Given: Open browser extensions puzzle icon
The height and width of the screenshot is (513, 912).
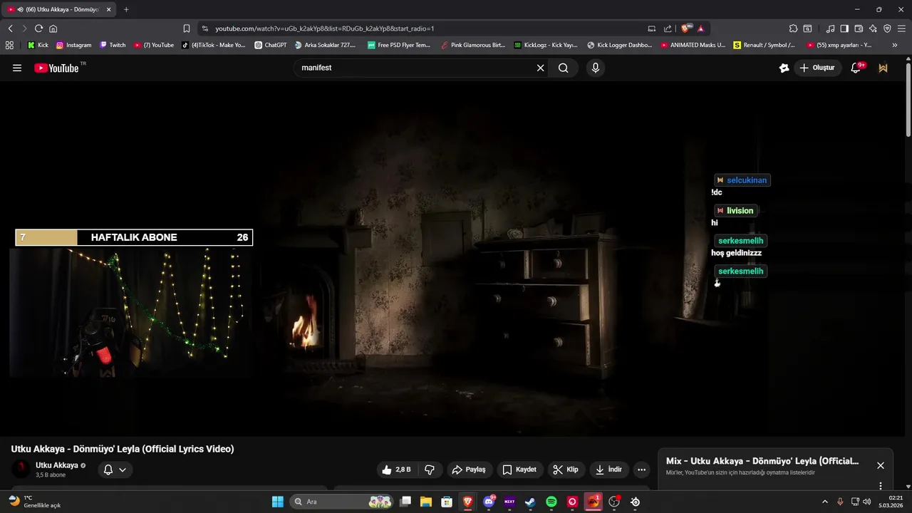Looking at the screenshot, I should (x=793, y=28).
